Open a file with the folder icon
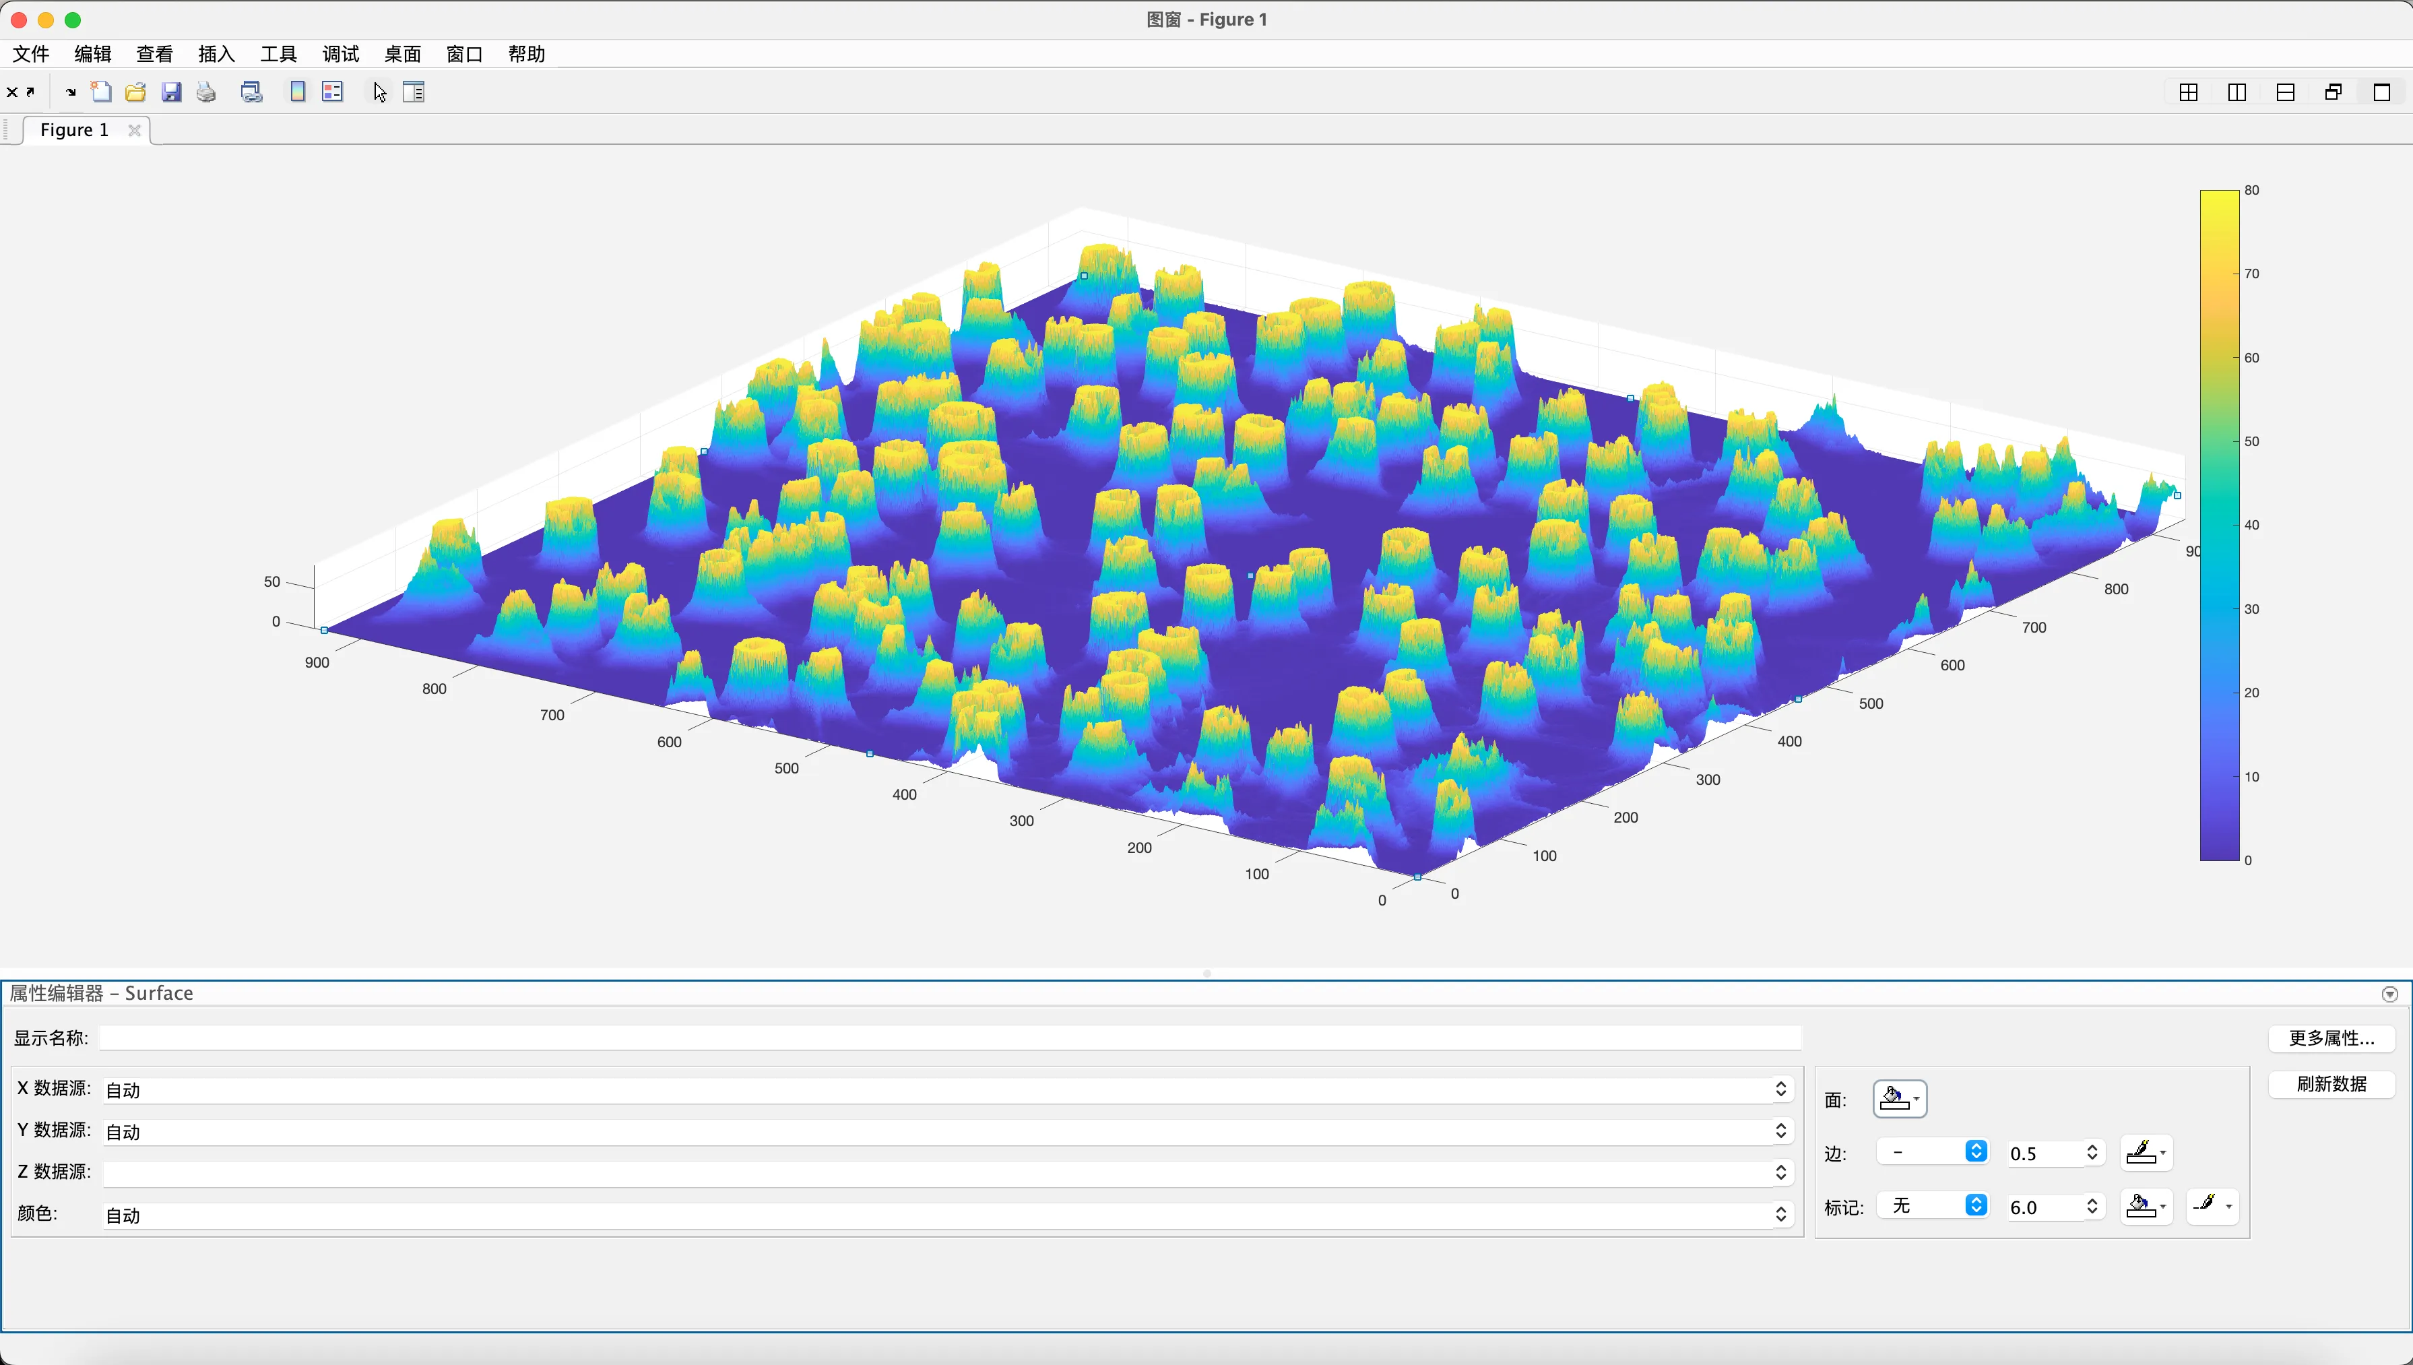 coord(136,92)
